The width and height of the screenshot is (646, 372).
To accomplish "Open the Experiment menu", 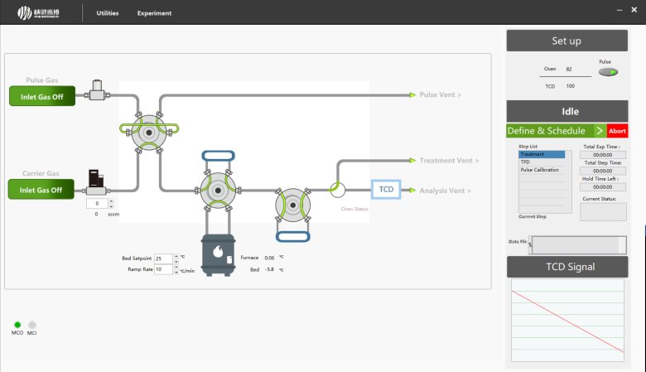I will pos(154,13).
